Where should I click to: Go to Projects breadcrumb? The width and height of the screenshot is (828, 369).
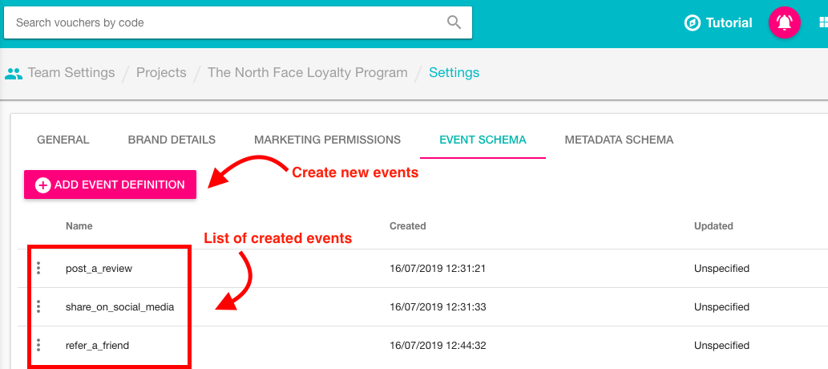(161, 73)
